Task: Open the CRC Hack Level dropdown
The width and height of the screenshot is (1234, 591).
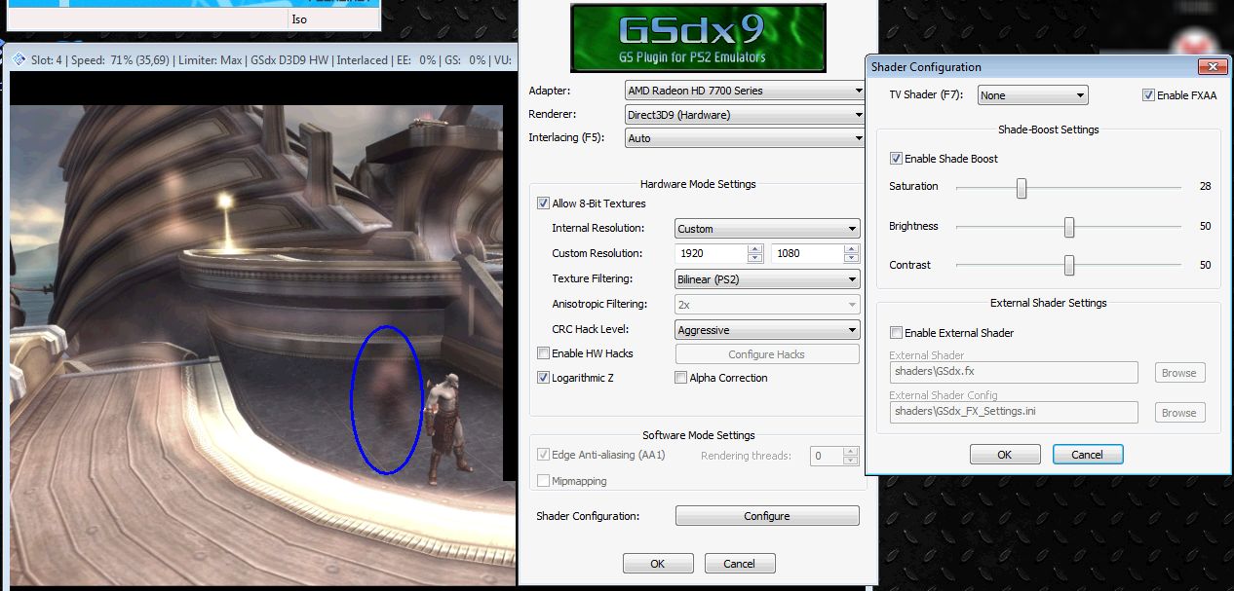Action: coord(767,330)
